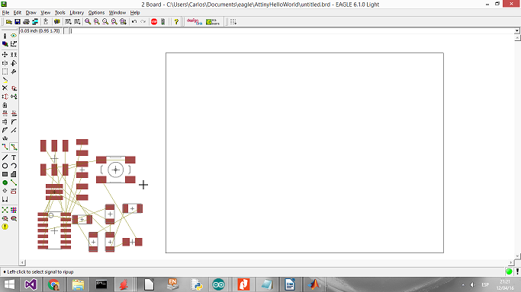Undo the last action

coord(134,22)
